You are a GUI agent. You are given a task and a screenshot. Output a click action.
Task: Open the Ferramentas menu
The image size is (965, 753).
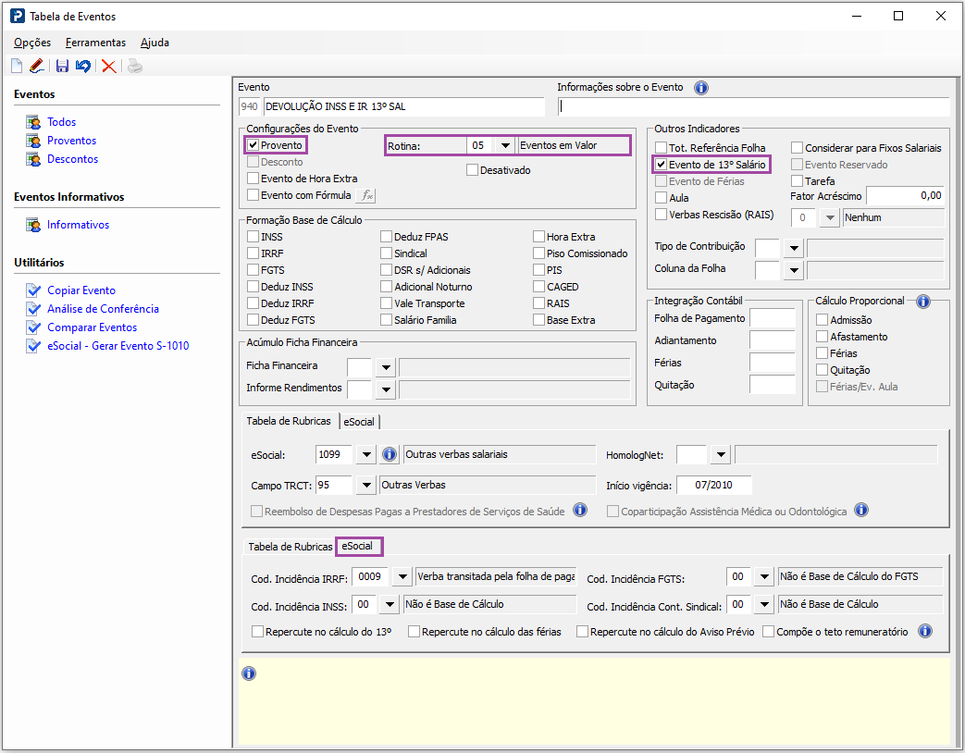tap(95, 43)
